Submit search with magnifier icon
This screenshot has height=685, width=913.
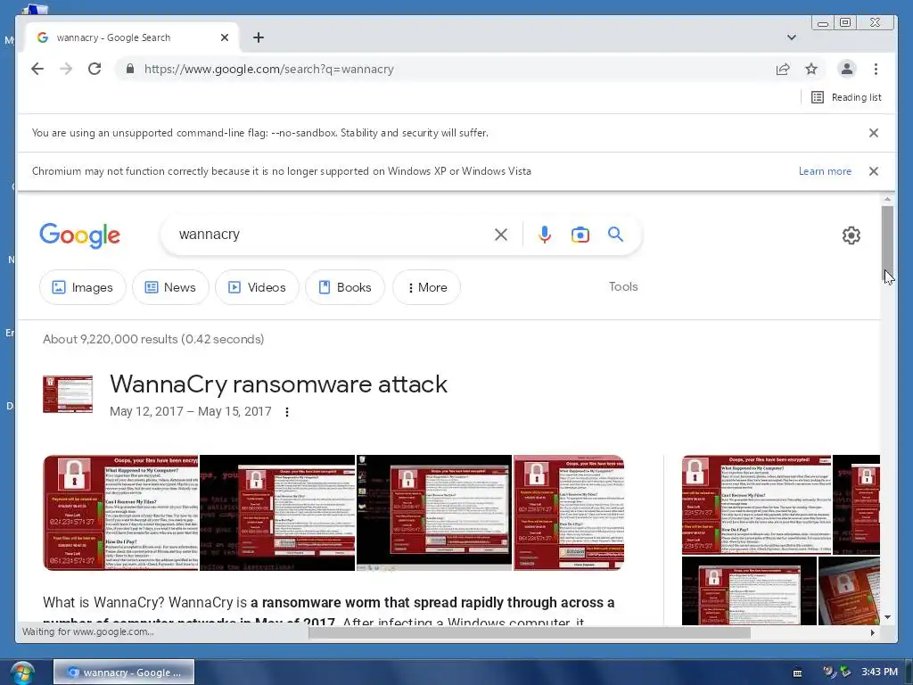click(x=615, y=235)
